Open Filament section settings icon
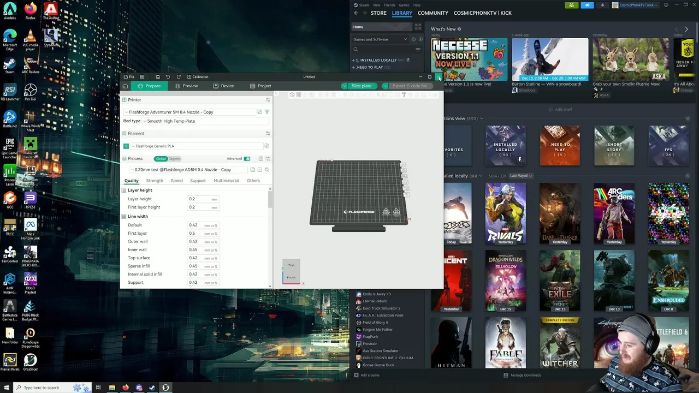 [x=268, y=133]
